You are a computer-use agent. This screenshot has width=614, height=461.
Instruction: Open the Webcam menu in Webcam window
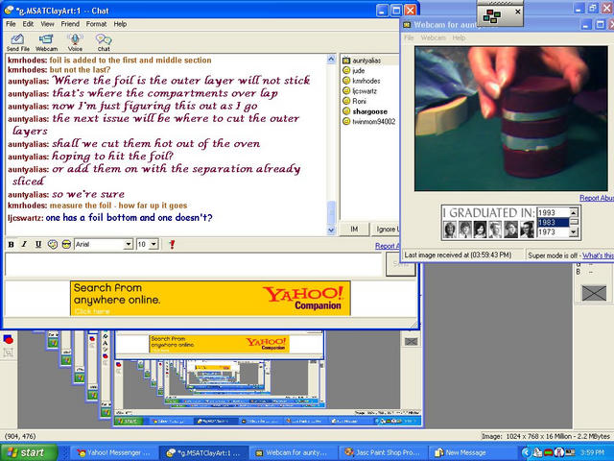click(433, 37)
